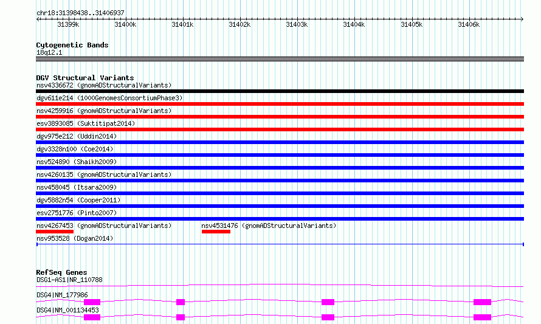Click the 31405k ruler tick label
541x324 pixels.
[x=412, y=24]
